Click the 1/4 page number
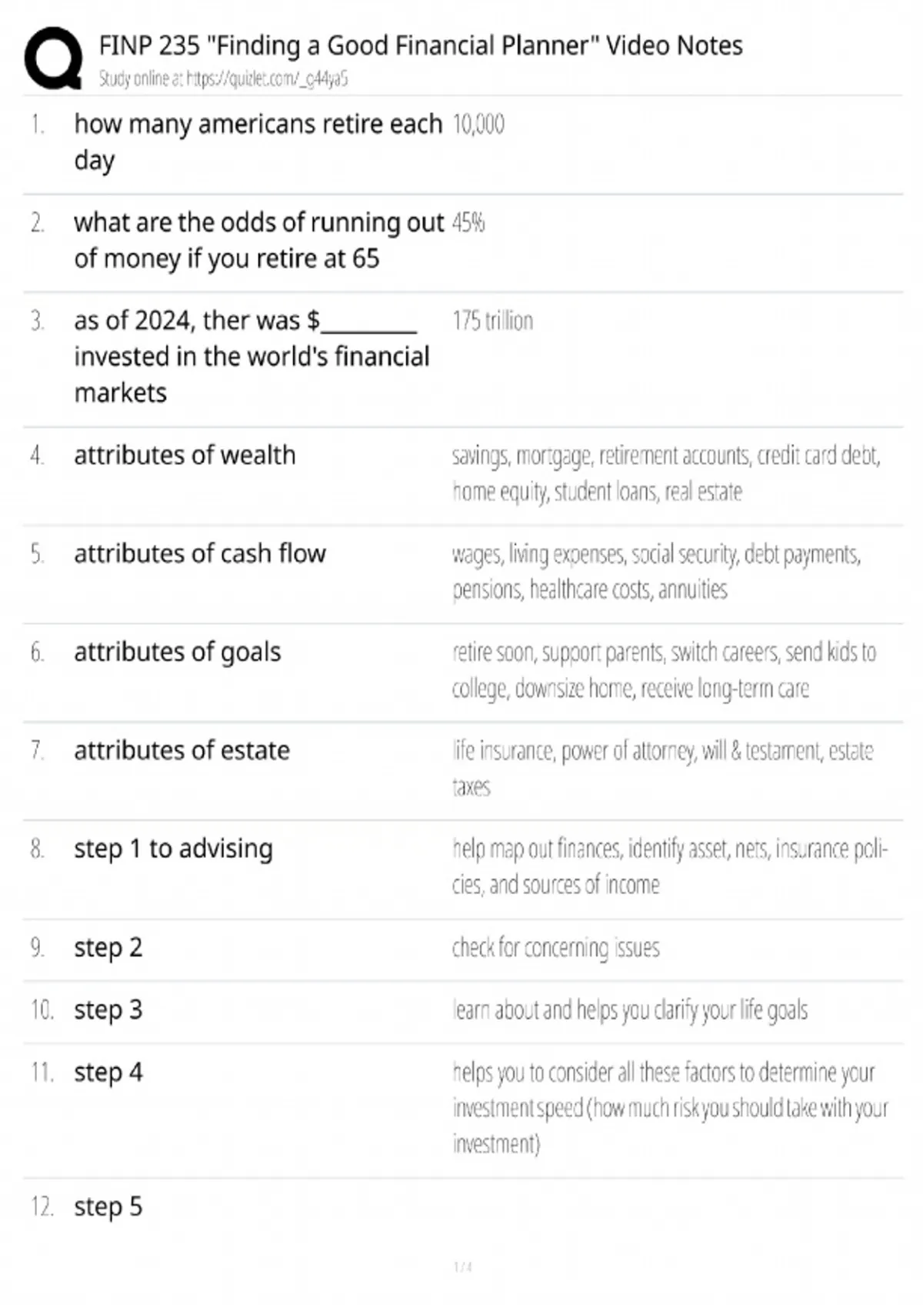 pos(462,1267)
